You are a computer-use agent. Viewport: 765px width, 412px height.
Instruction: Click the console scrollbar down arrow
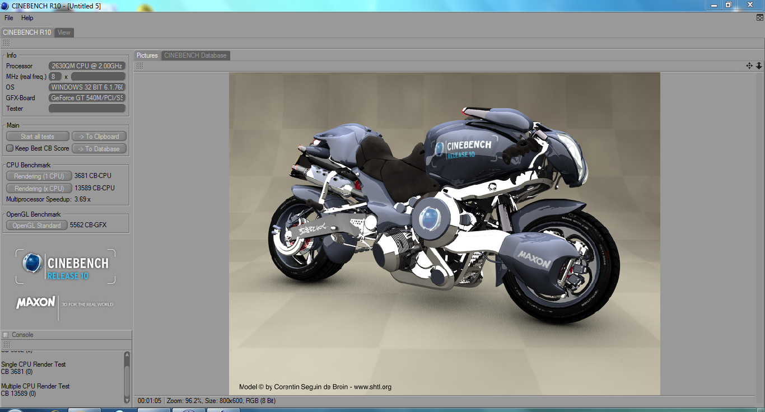click(x=127, y=400)
